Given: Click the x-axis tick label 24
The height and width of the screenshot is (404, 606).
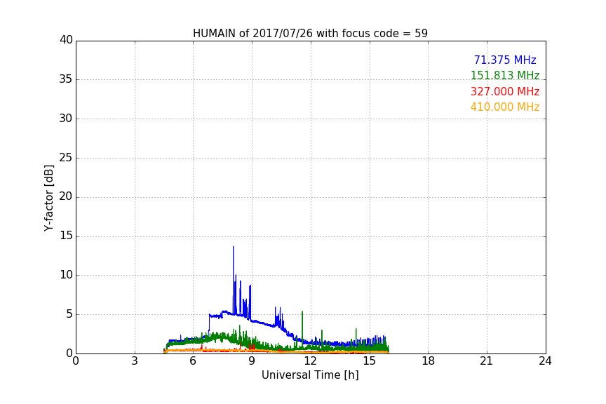Looking at the screenshot, I should tap(545, 361).
